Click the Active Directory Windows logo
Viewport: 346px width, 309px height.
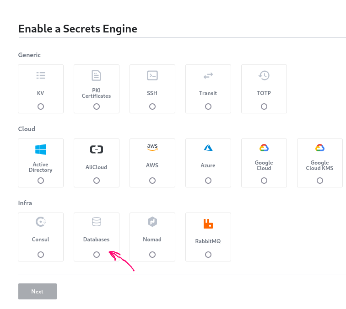click(41, 149)
